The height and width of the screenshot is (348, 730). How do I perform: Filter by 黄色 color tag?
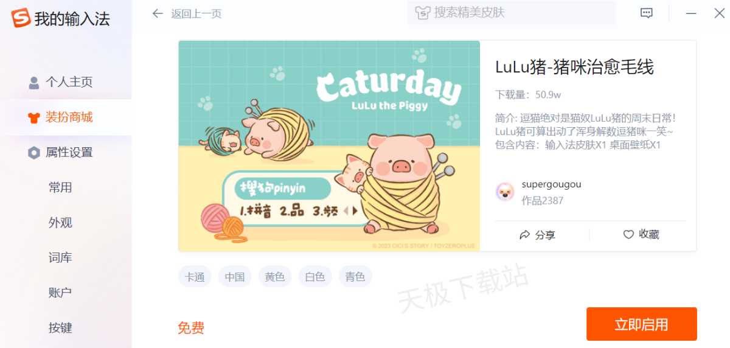(275, 277)
